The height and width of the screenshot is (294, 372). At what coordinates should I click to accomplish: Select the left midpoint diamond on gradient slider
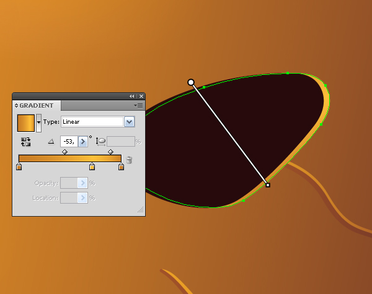click(64, 152)
